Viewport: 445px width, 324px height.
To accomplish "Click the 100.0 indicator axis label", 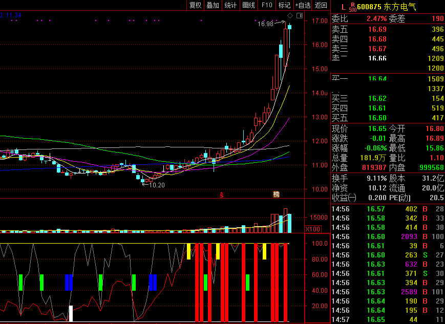I will coord(320,244).
